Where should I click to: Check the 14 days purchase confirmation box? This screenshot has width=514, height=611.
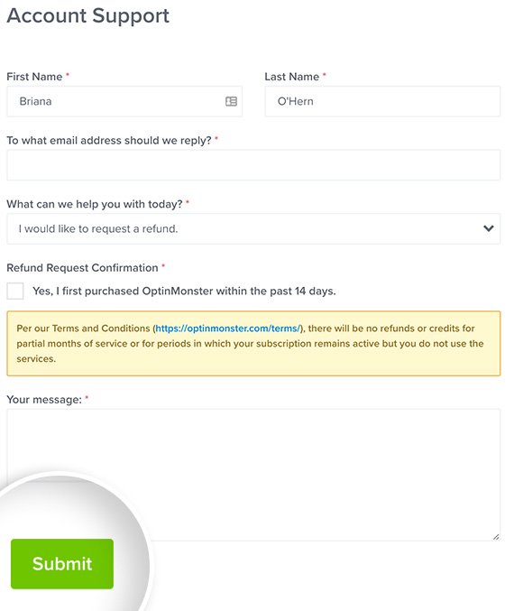click(15, 292)
